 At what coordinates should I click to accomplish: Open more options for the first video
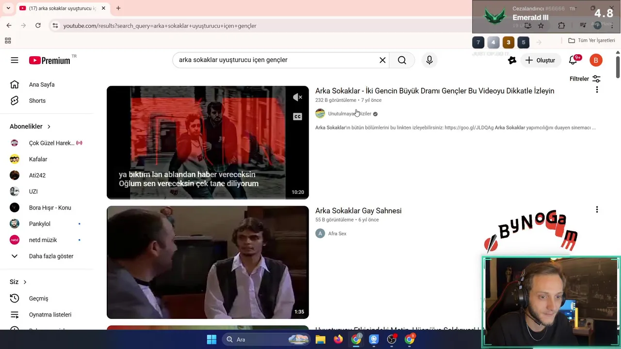[597, 90]
